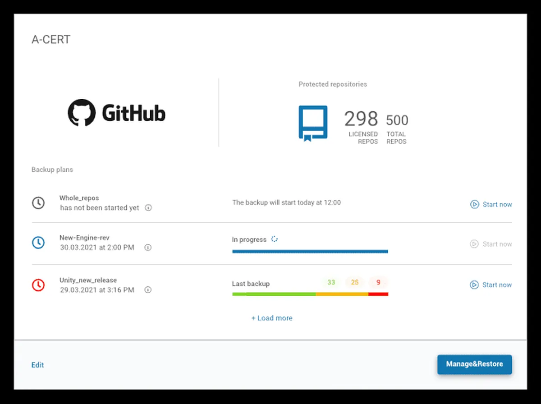541x404 pixels.
Task: Click the red 9 badge
Action: pos(378,282)
